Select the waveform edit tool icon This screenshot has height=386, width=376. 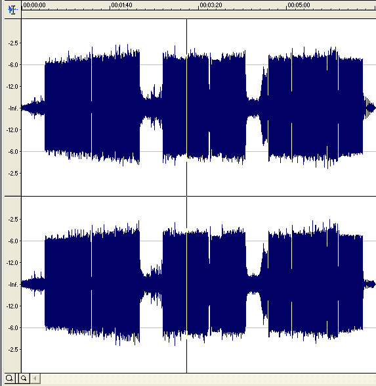12,9
